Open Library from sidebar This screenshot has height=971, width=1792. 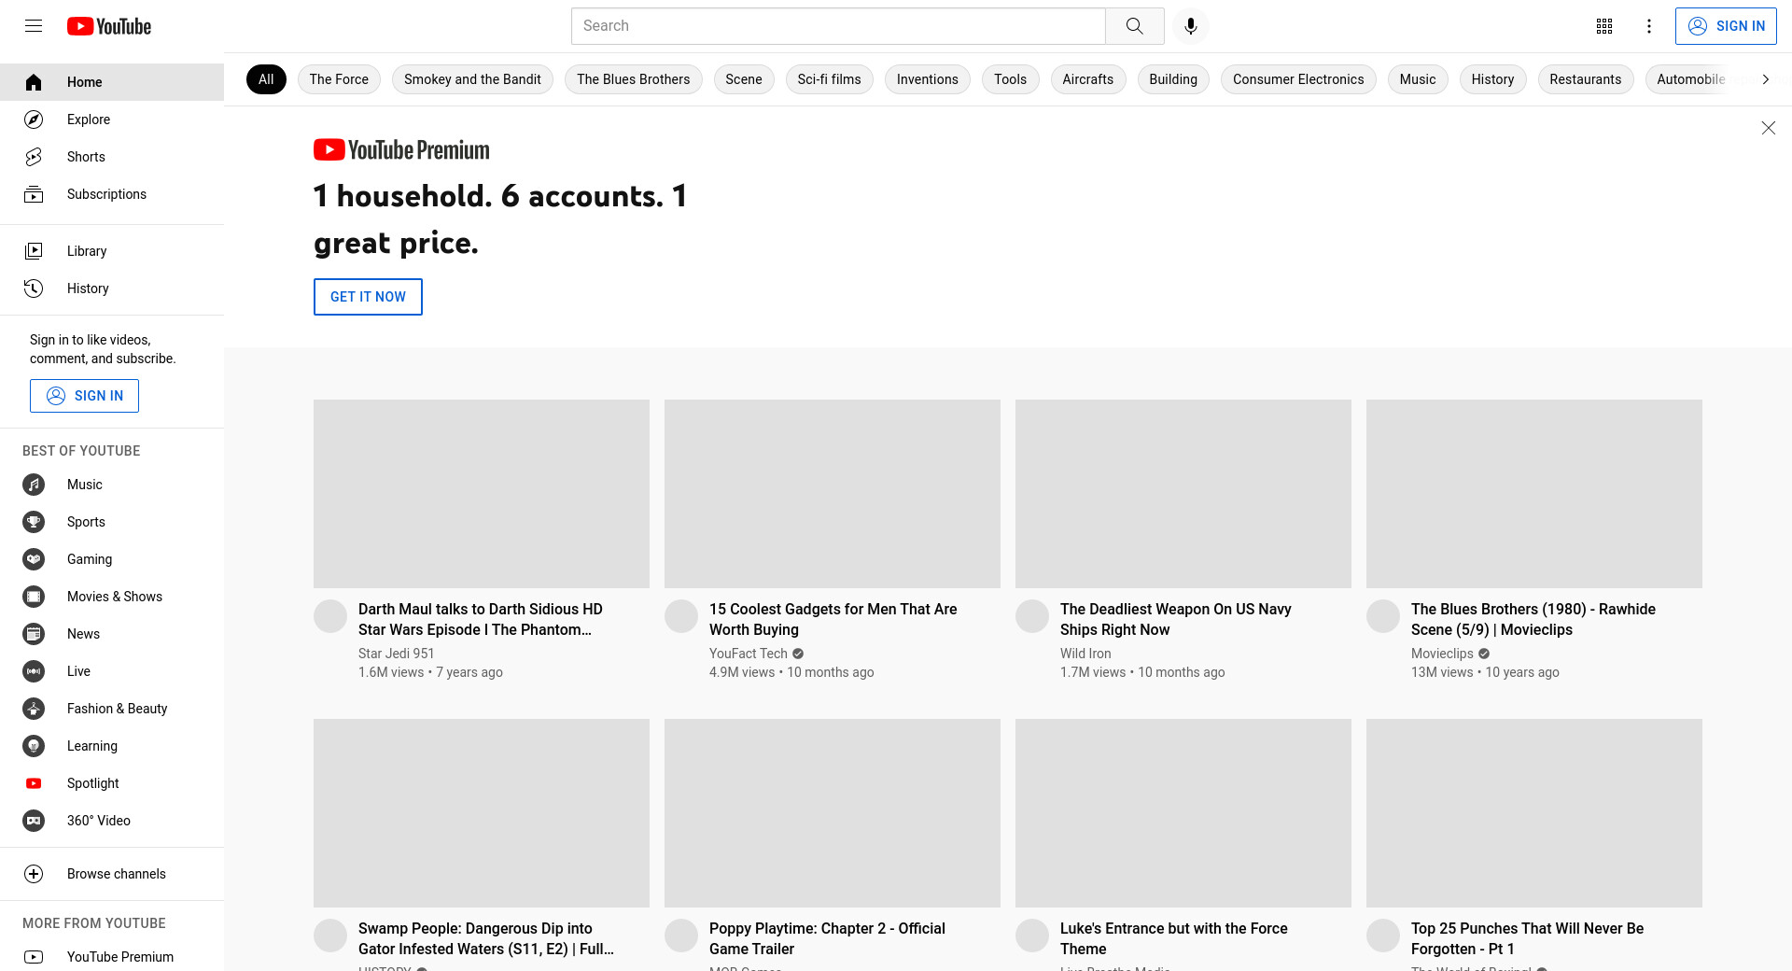pos(112,251)
